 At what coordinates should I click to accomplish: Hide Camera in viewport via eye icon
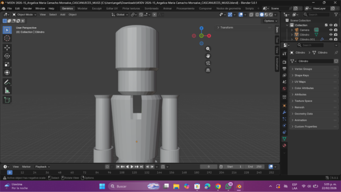[331, 30]
